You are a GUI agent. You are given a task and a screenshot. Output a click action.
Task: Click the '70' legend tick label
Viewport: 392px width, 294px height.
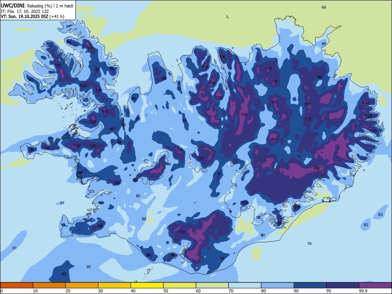231,291
